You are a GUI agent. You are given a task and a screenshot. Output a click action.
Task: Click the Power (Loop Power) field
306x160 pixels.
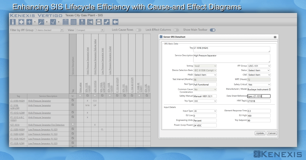coord(205,125)
